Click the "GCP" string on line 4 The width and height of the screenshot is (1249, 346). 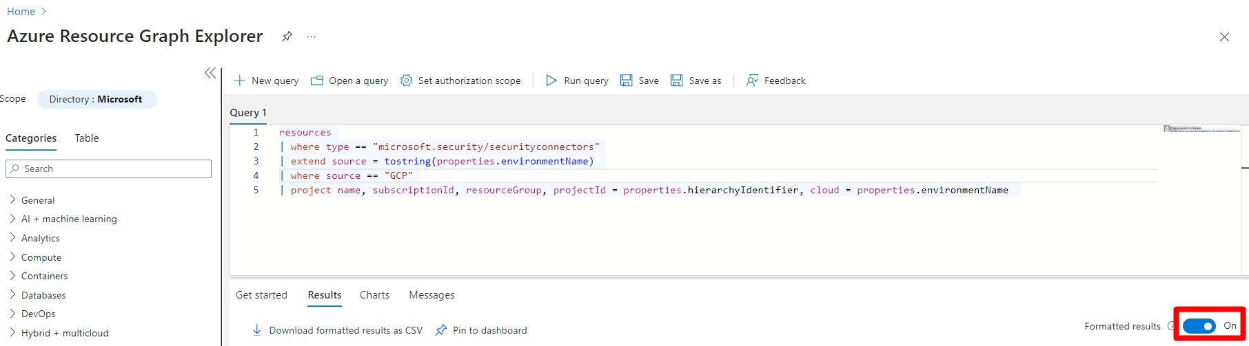[398, 175]
